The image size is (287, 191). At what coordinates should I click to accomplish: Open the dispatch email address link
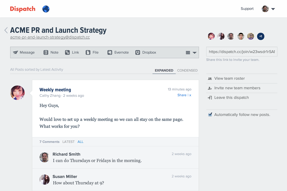point(50,37)
